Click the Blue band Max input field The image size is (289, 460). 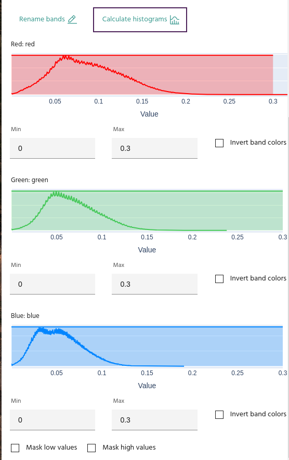pyautogui.click(x=154, y=420)
